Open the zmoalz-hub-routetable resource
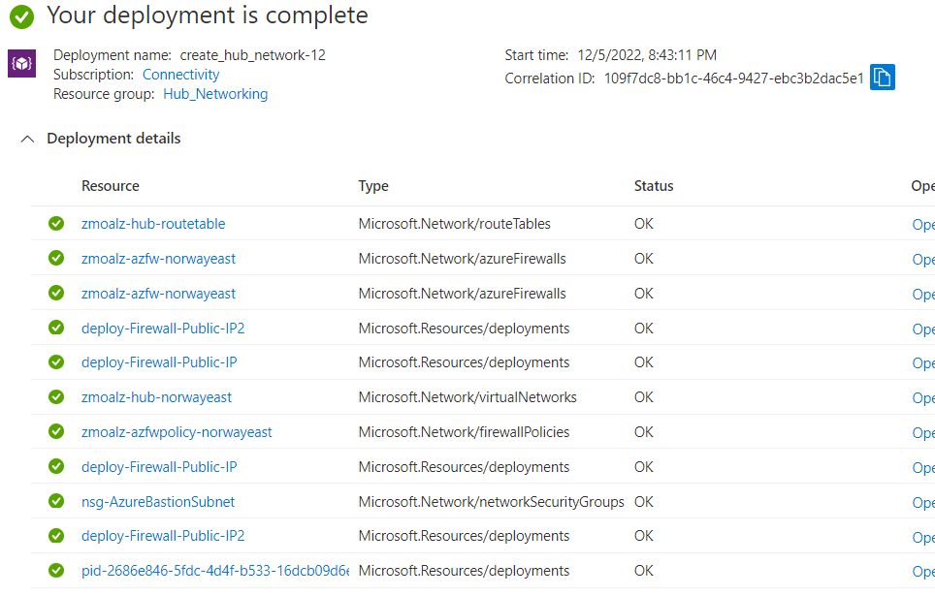This screenshot has width=935, height=596. click(153, 223)
